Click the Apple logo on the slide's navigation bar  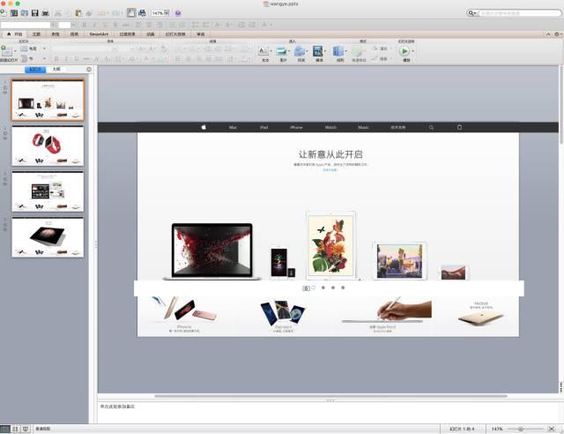pos(204,127)
